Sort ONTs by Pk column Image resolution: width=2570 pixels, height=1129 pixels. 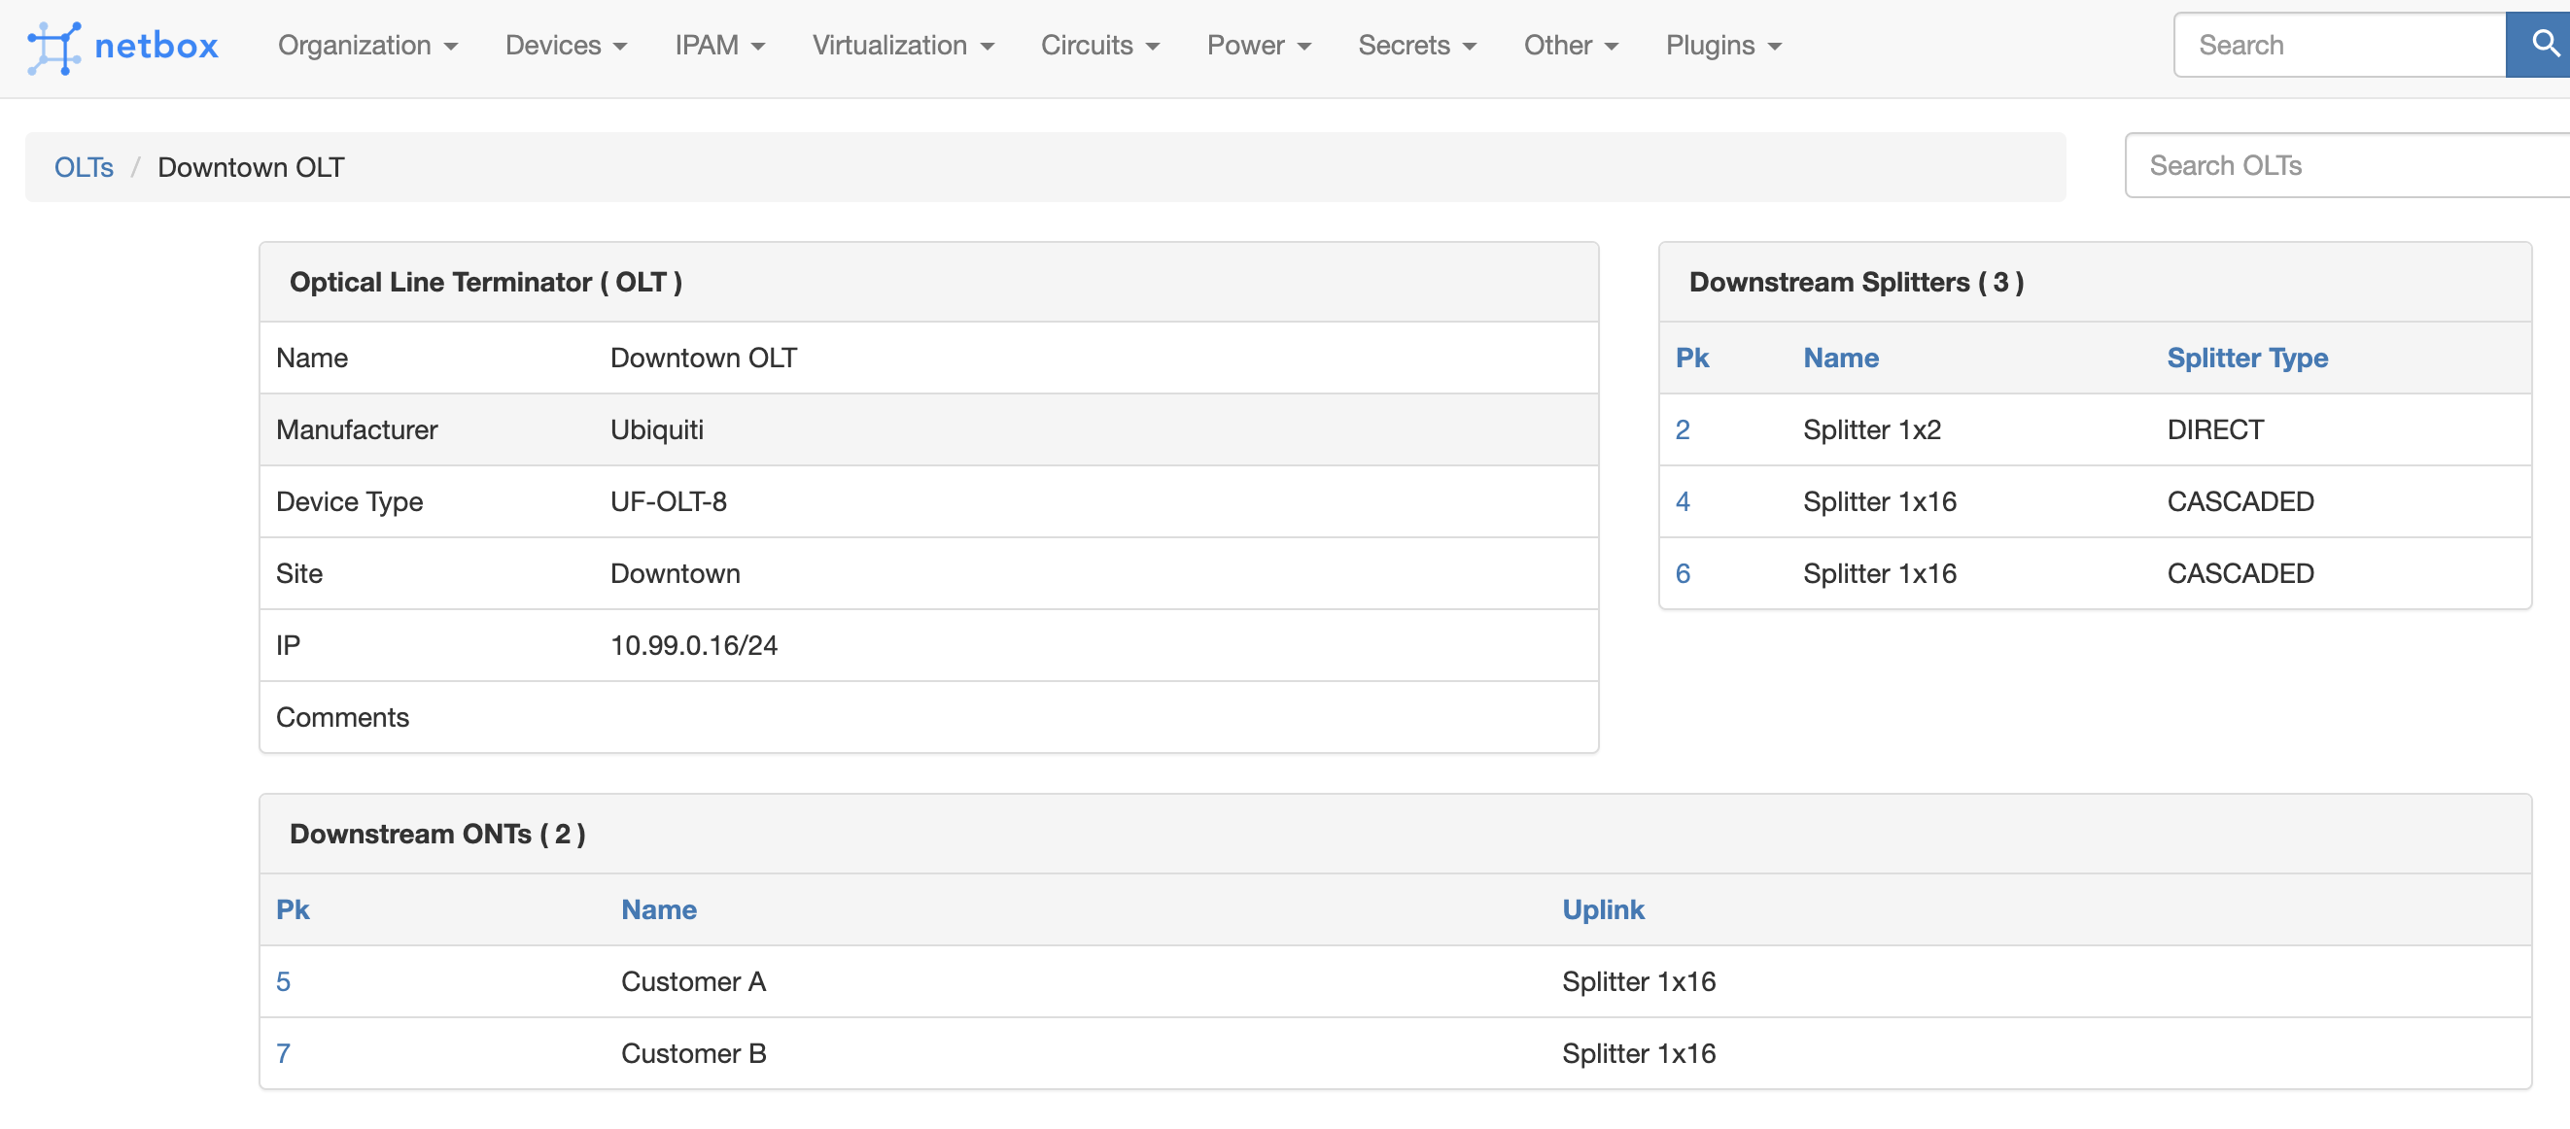pyautogui.click(x=293, y=909)
